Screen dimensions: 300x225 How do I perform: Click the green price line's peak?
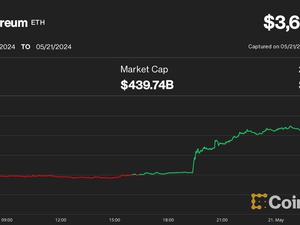pos(290,126)
